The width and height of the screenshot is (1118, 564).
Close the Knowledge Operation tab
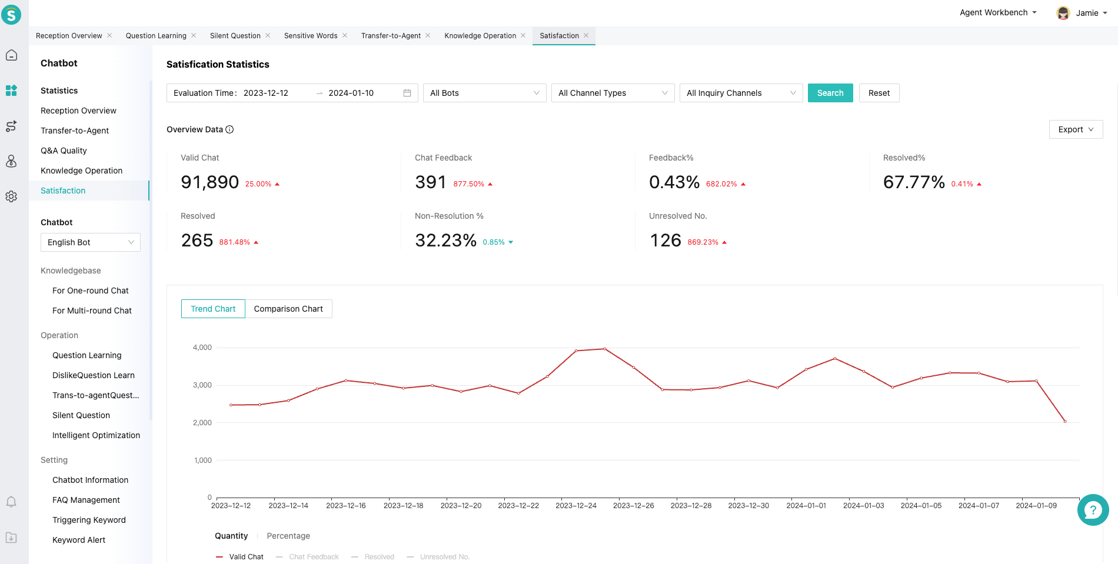point(523,35)
